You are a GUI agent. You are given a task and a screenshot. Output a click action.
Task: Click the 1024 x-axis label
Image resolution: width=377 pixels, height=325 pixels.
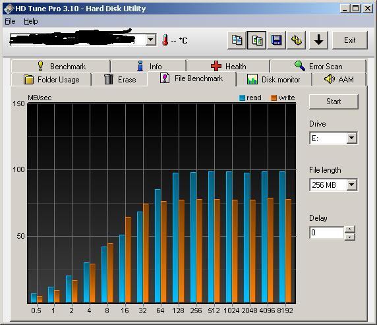point(231,310)
